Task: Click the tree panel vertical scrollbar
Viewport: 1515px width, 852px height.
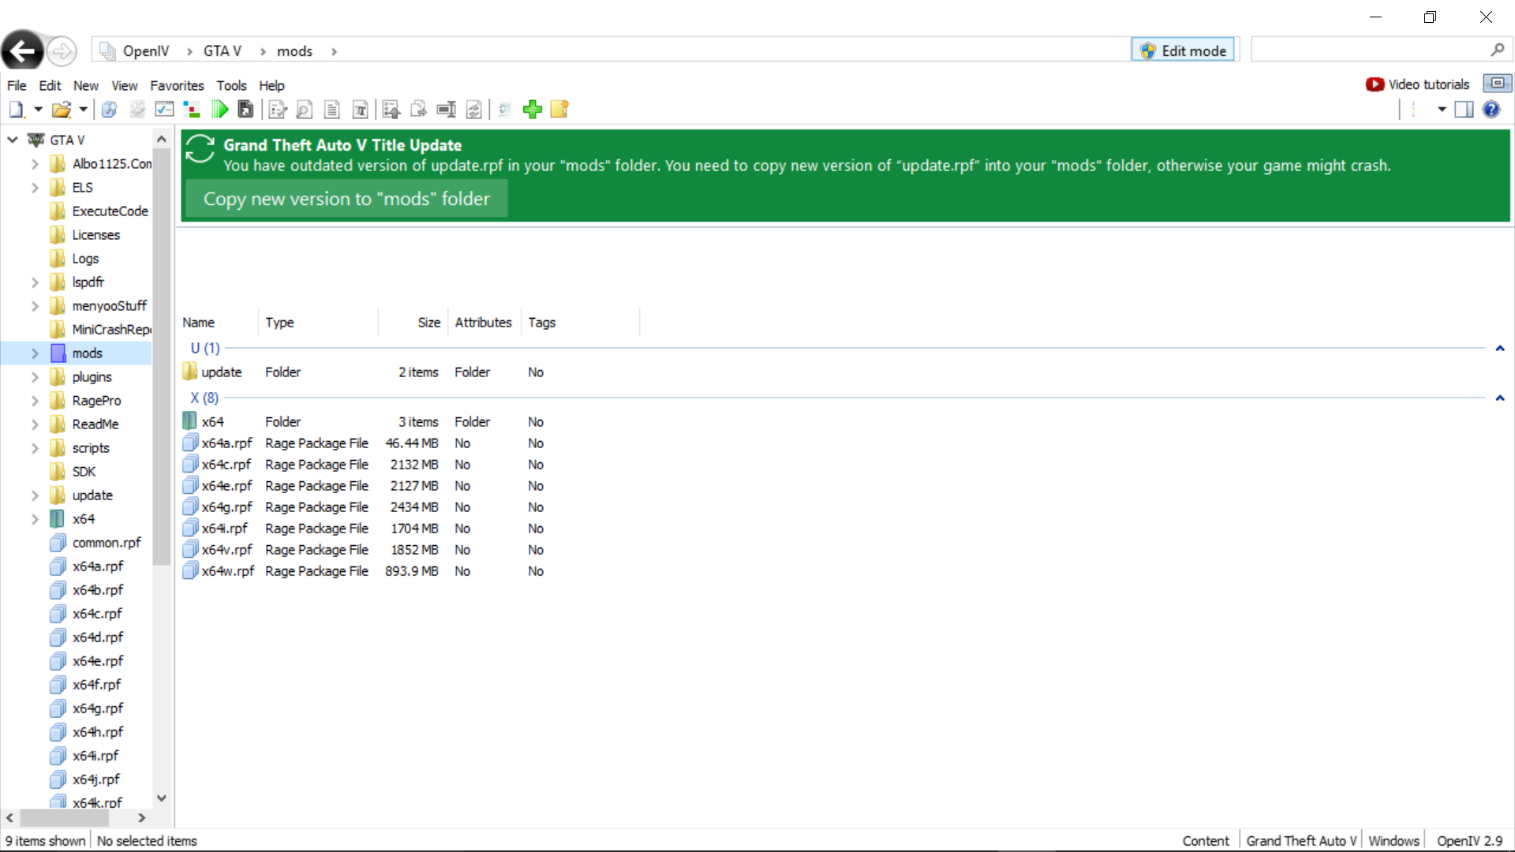Action: coord(161,355)
